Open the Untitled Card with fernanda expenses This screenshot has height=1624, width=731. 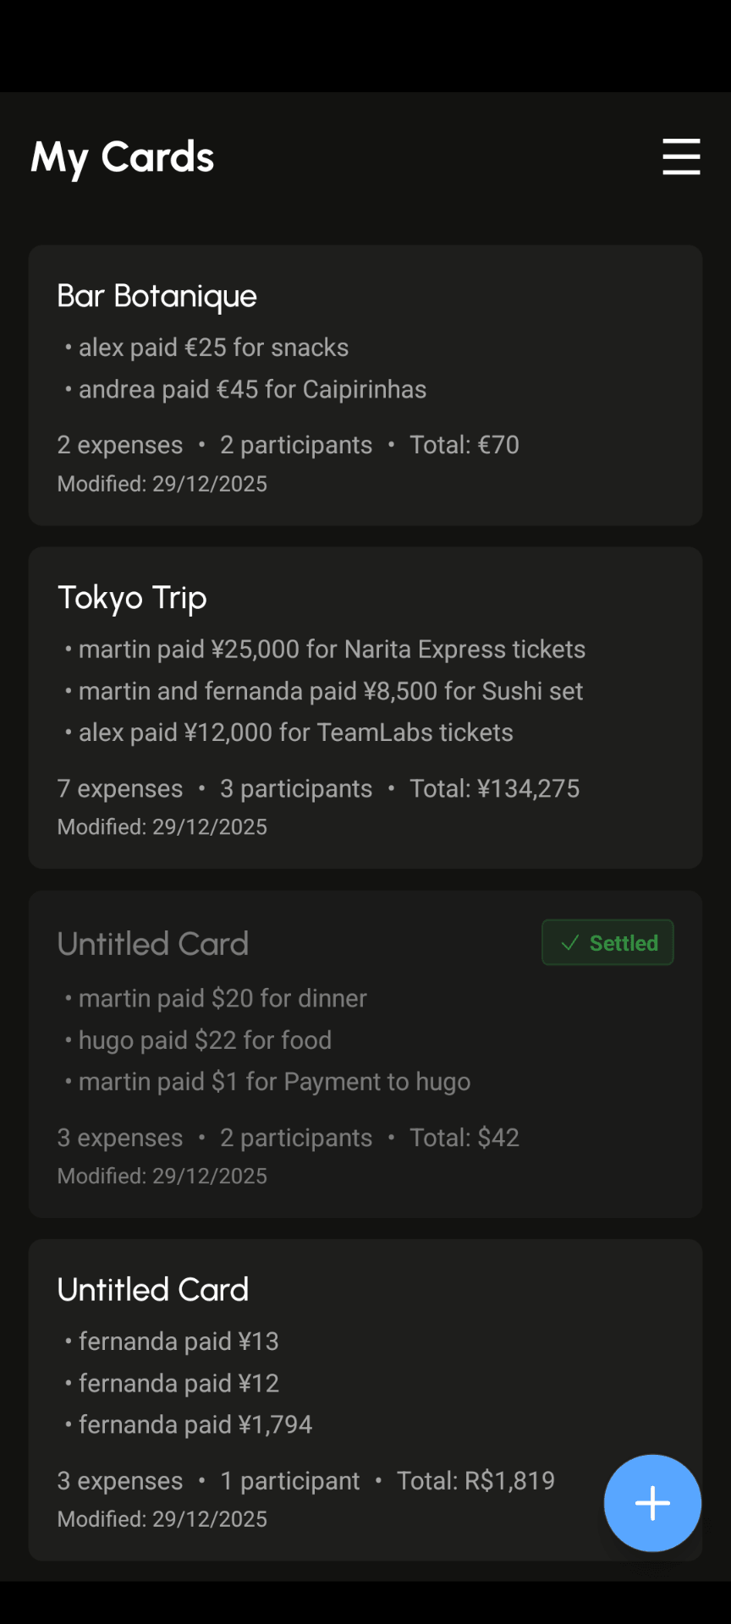tap(365, 1400)
